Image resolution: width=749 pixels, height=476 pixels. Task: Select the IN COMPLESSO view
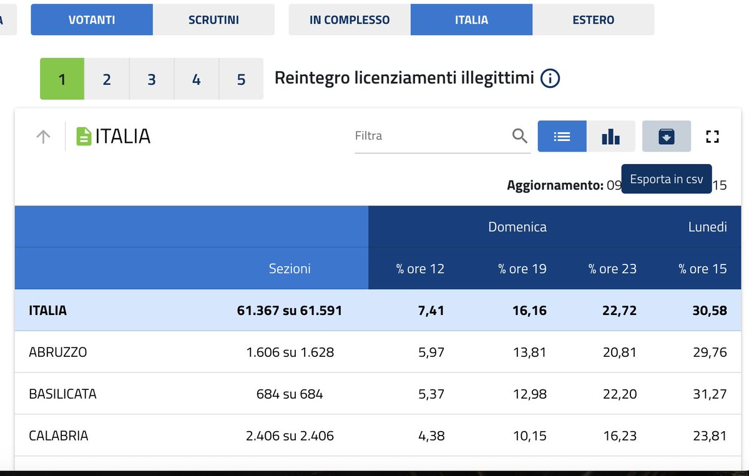pos(348,19)
